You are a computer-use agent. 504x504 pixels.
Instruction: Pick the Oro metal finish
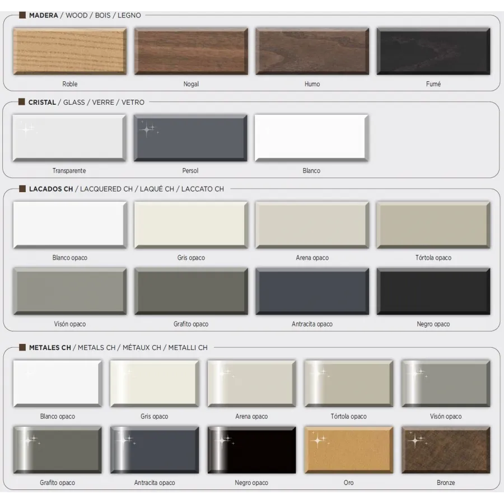click(x=348, y=449)
